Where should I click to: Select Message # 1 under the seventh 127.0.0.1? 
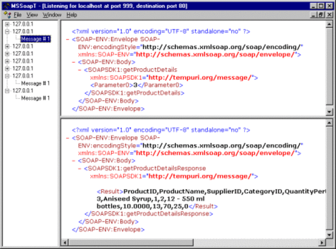tap(35, 83)
